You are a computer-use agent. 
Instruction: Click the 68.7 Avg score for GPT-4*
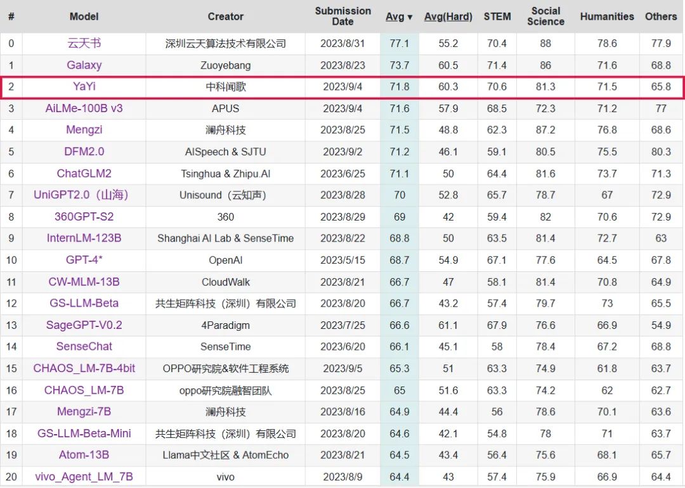[x=400, y=260]
